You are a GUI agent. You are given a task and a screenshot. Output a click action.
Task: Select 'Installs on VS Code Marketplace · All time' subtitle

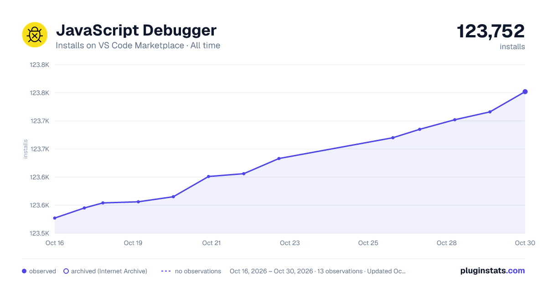pos(138,46)
